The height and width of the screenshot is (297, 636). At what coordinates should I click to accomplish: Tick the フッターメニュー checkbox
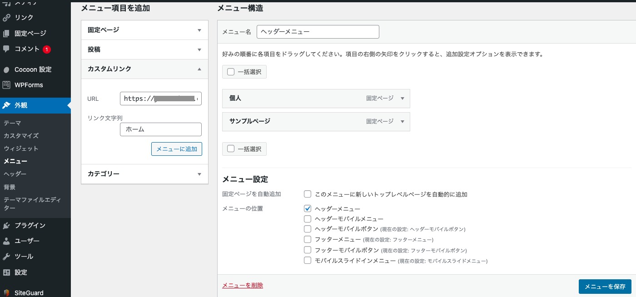coord(308,239)
